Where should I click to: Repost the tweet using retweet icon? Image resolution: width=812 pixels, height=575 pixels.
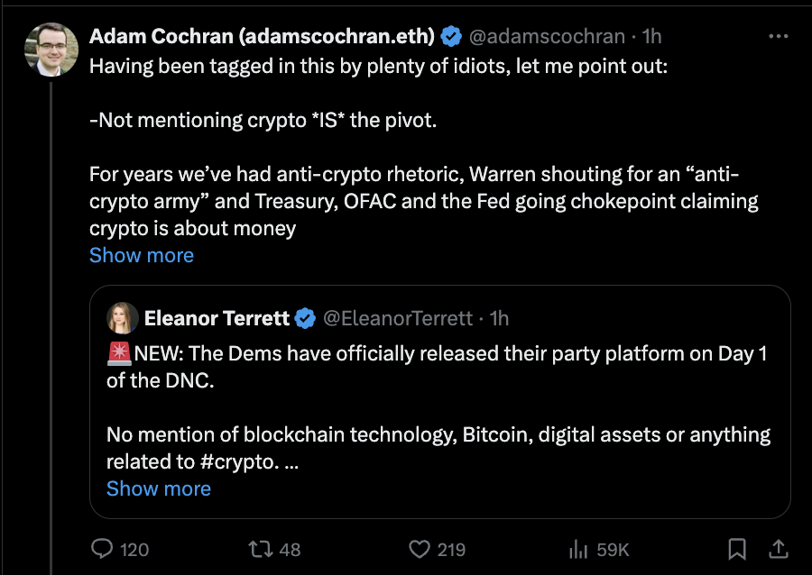(x=261, y=549)
